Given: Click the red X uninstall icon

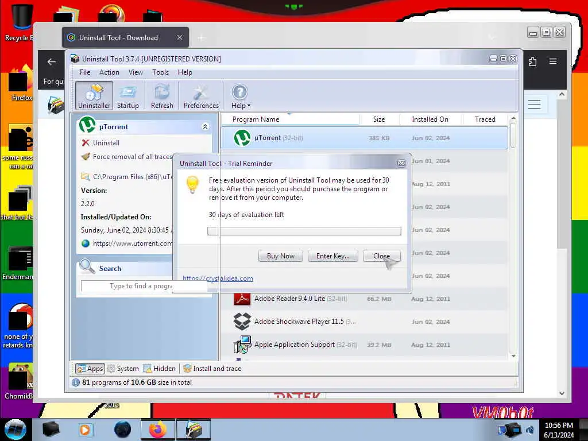Looking at the screenshot, I should click(86, 143).
